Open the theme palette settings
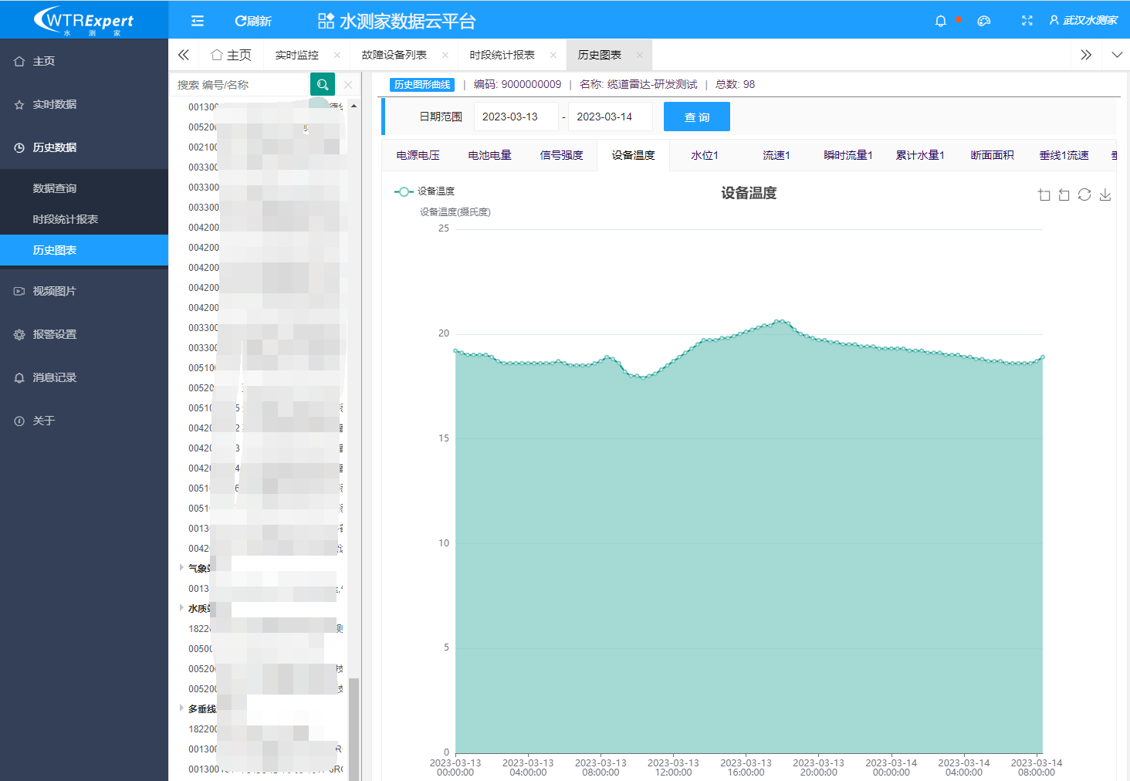This screenshot has width=1130, height=781. (x=983, y=21)
